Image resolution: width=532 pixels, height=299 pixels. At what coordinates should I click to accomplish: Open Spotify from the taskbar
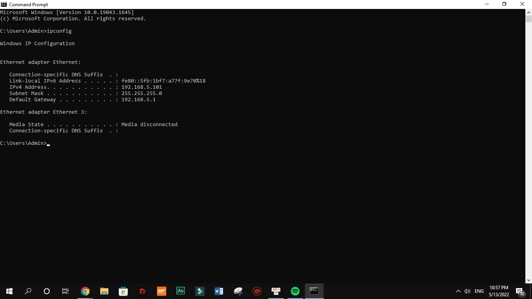click(x=295, y=291)
